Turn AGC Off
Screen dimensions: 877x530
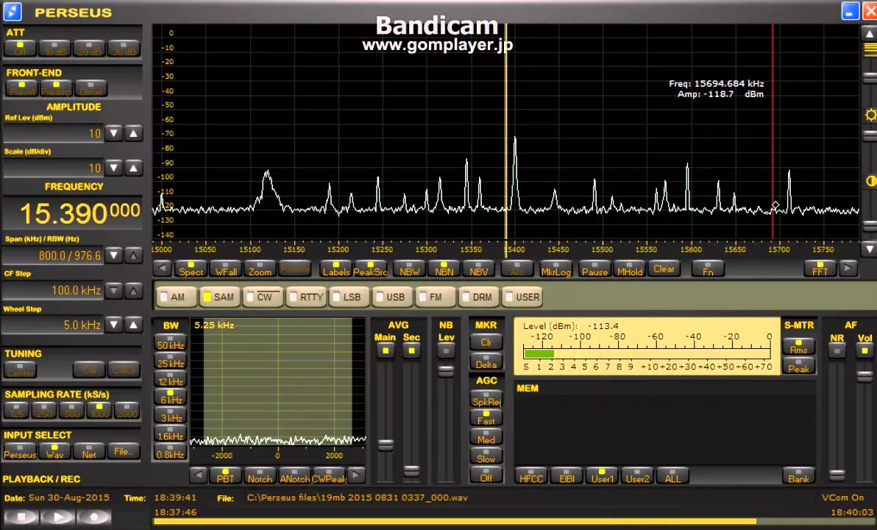(486, 476)
